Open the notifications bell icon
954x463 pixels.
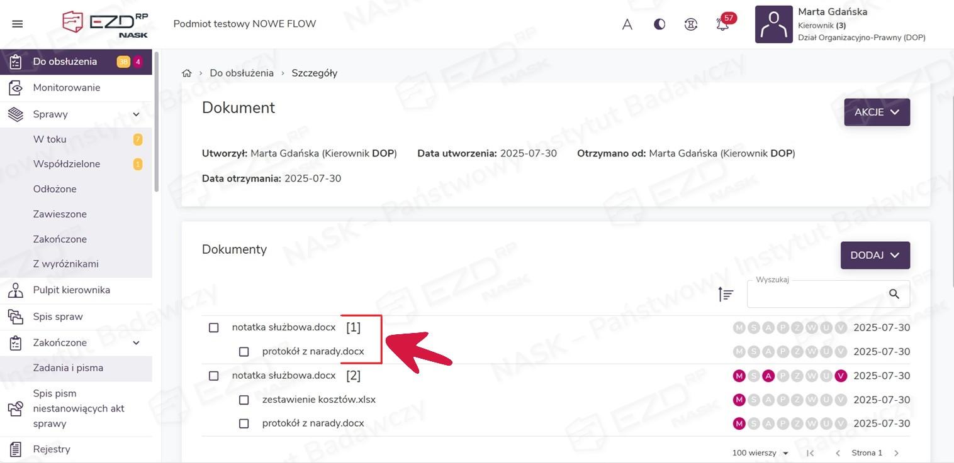(x=722, y=25)
